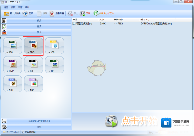Open the 任务 menu
194x136 pixels.
[5, 7]
